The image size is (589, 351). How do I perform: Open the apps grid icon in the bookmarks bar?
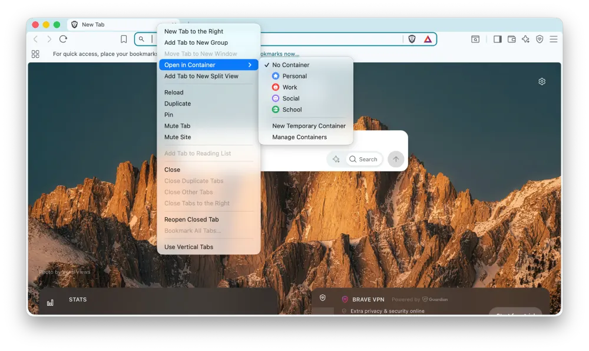pyautogui.click(x=35, y=54)
